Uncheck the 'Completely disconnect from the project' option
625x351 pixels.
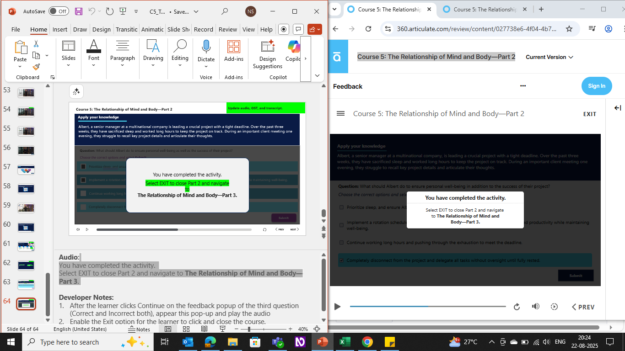coord(341,261)
